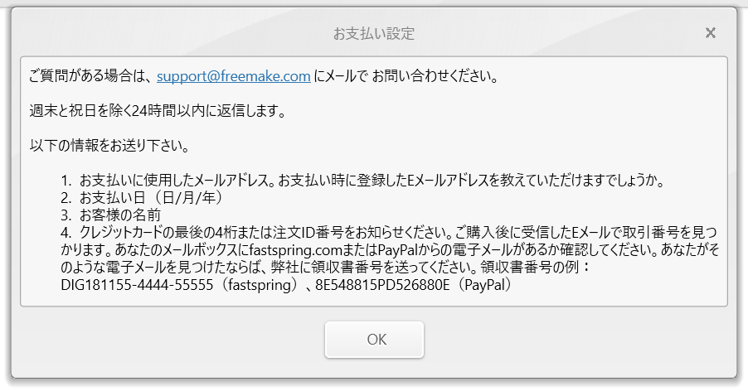748x391 pixels.
Task: Close the お支払い設定 dialog with X
Action: click(710, 33)
